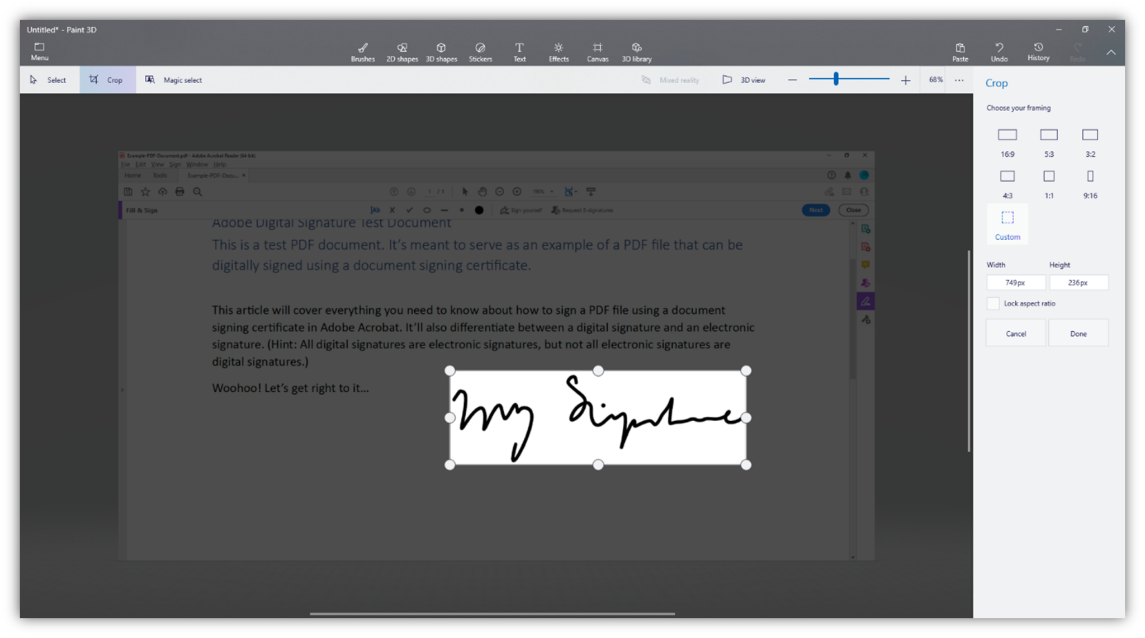Switch to the Crop tab
The height and width of the screenshot is (638, 1145).
pos(107,79)
